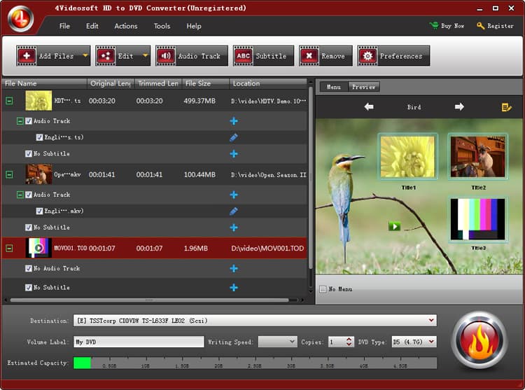Click the Register key icon
Image resolution: width=525 pixels, height=390 pixels.
(480, 26)
